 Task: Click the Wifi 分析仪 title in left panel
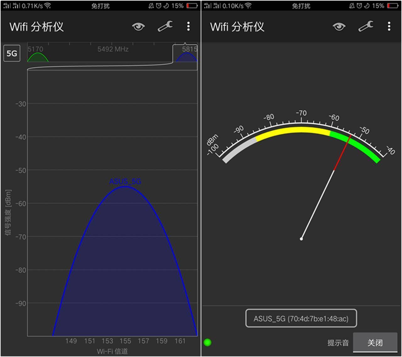(x=37, y=27)
